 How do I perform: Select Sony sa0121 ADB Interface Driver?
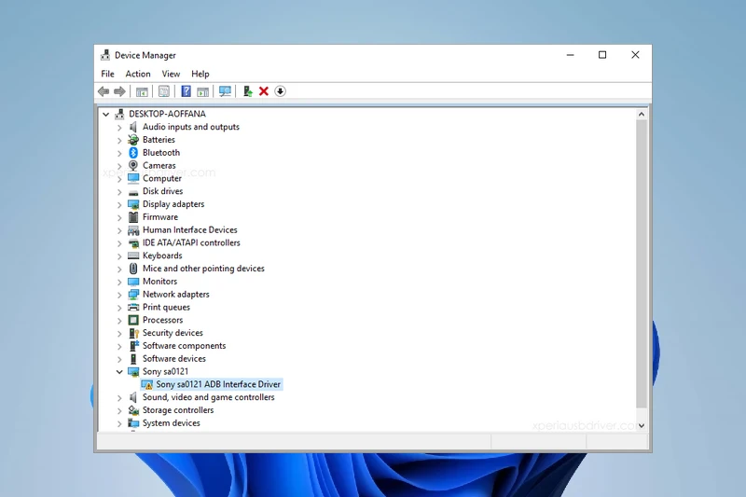(x=217, y=384)
